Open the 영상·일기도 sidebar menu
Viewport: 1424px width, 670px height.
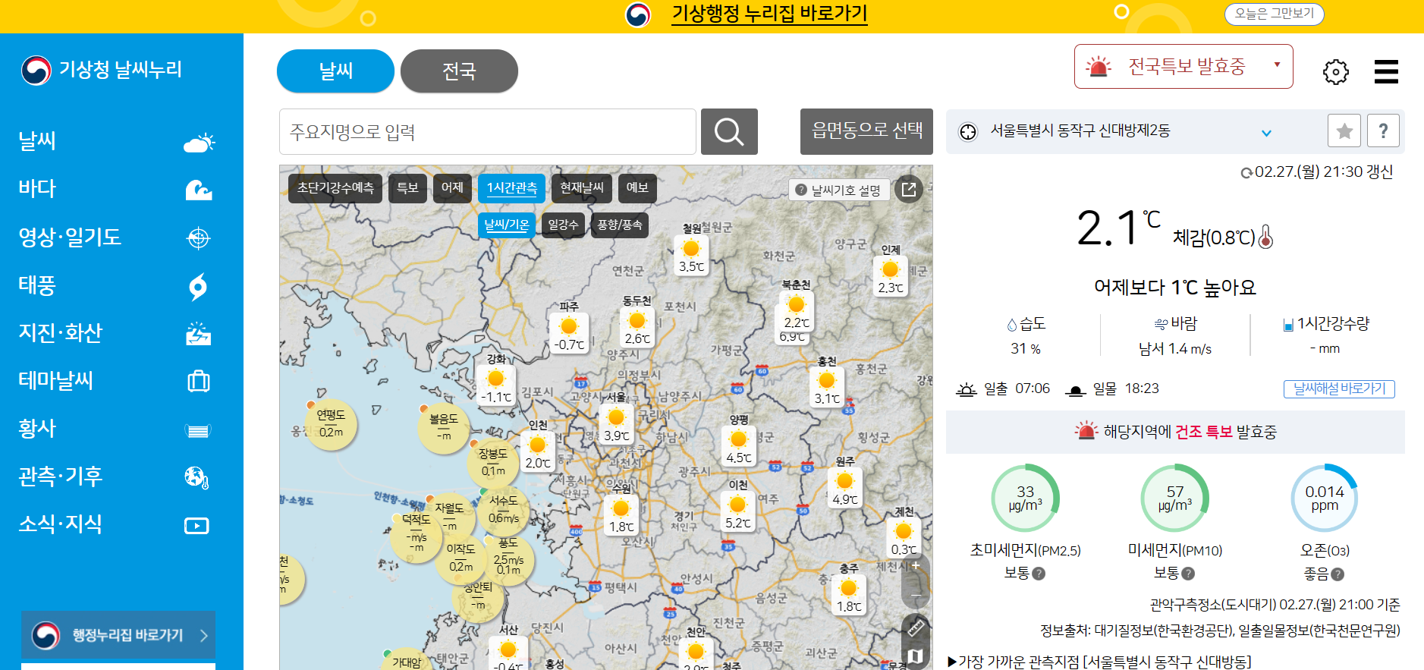(x=70, y=237)
